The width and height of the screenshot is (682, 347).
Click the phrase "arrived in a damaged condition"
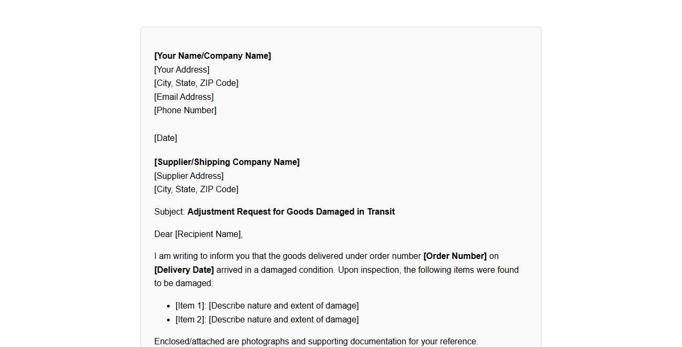pos(275,270)
